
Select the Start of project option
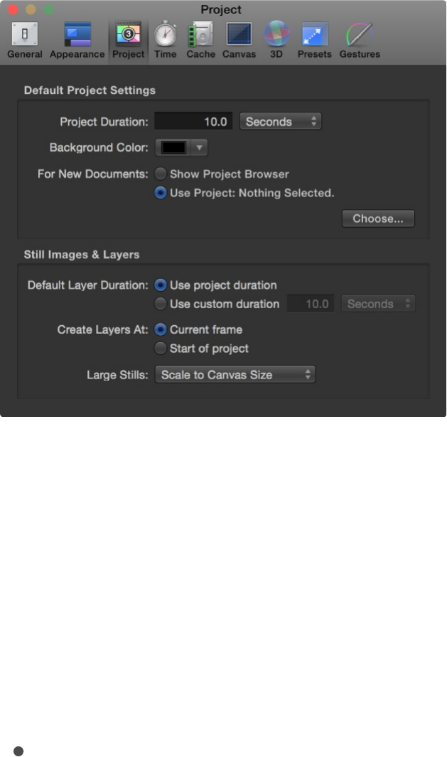[x=161, y=349]
